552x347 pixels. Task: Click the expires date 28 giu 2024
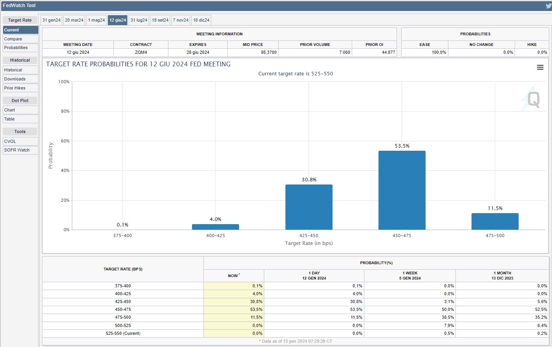(x=198, y=52)
